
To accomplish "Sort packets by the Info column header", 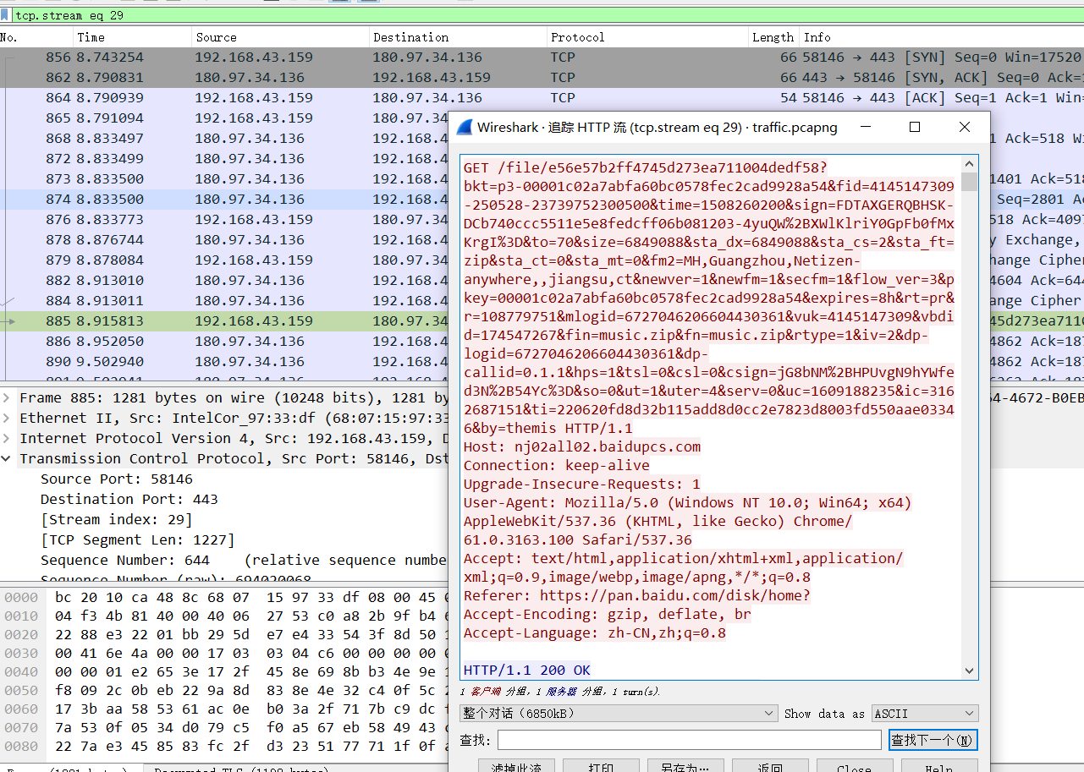I will click(x=942, y=37).
